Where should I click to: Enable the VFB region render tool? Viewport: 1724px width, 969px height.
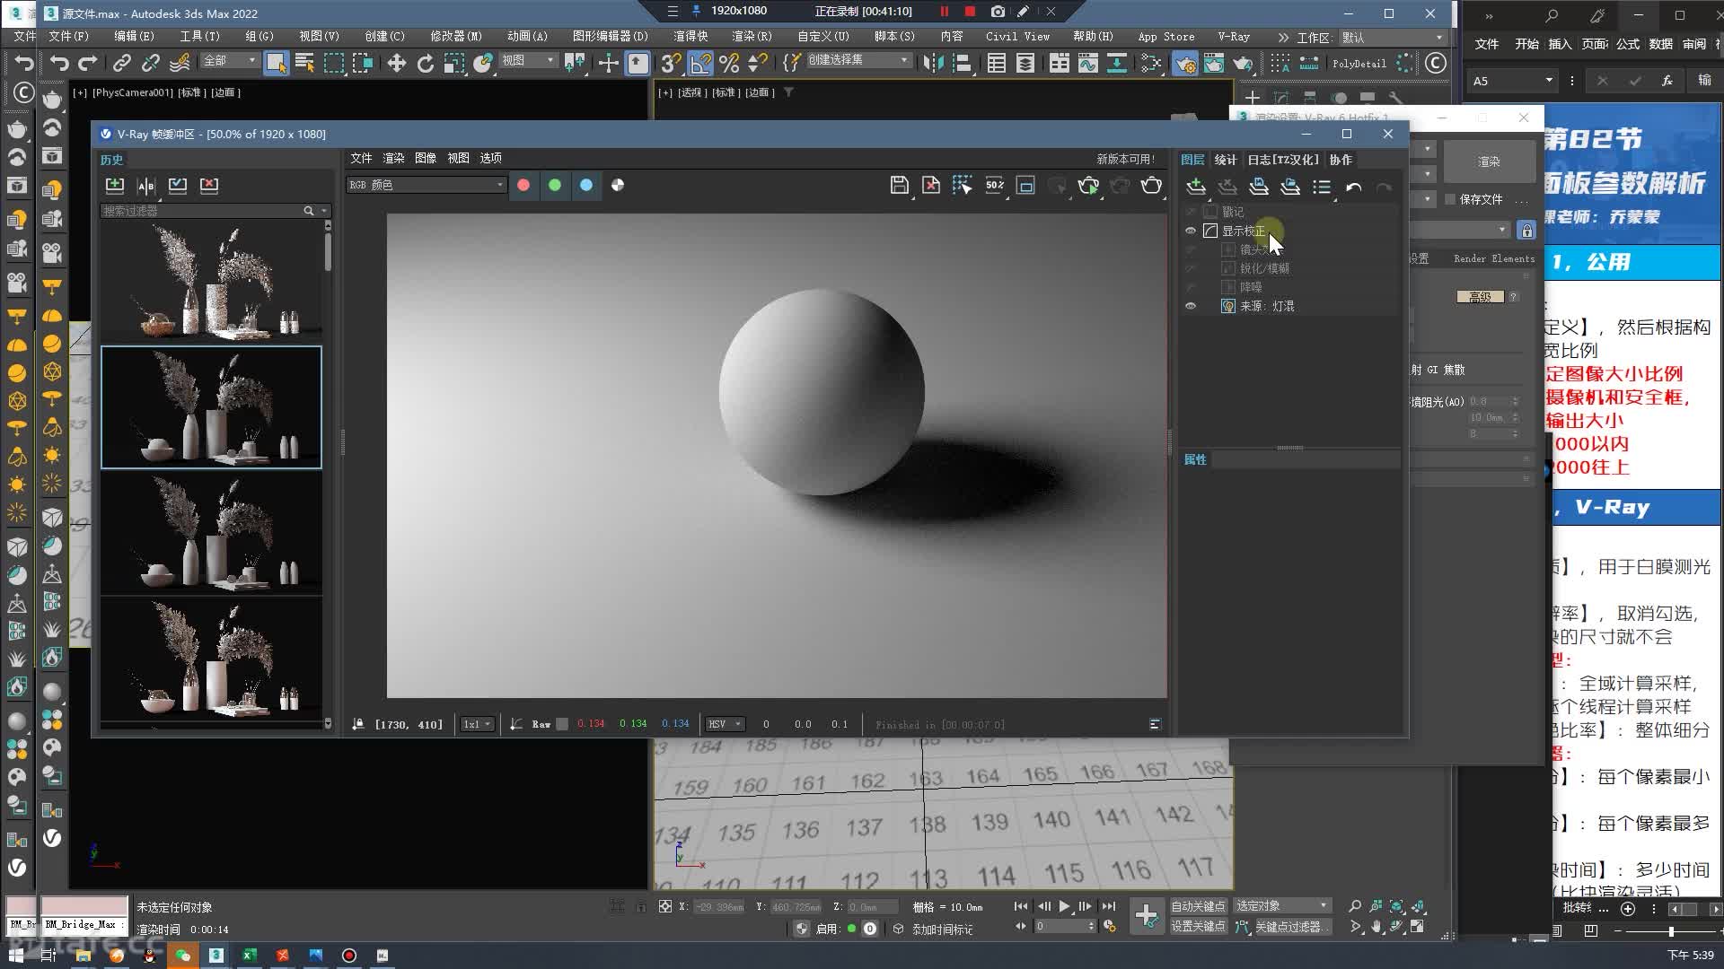1025,185
